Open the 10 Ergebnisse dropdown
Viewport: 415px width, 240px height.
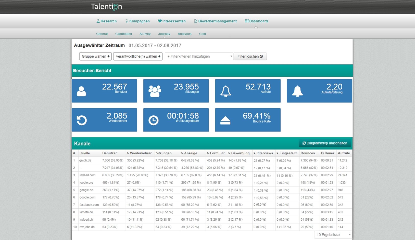tap(333, 235)
